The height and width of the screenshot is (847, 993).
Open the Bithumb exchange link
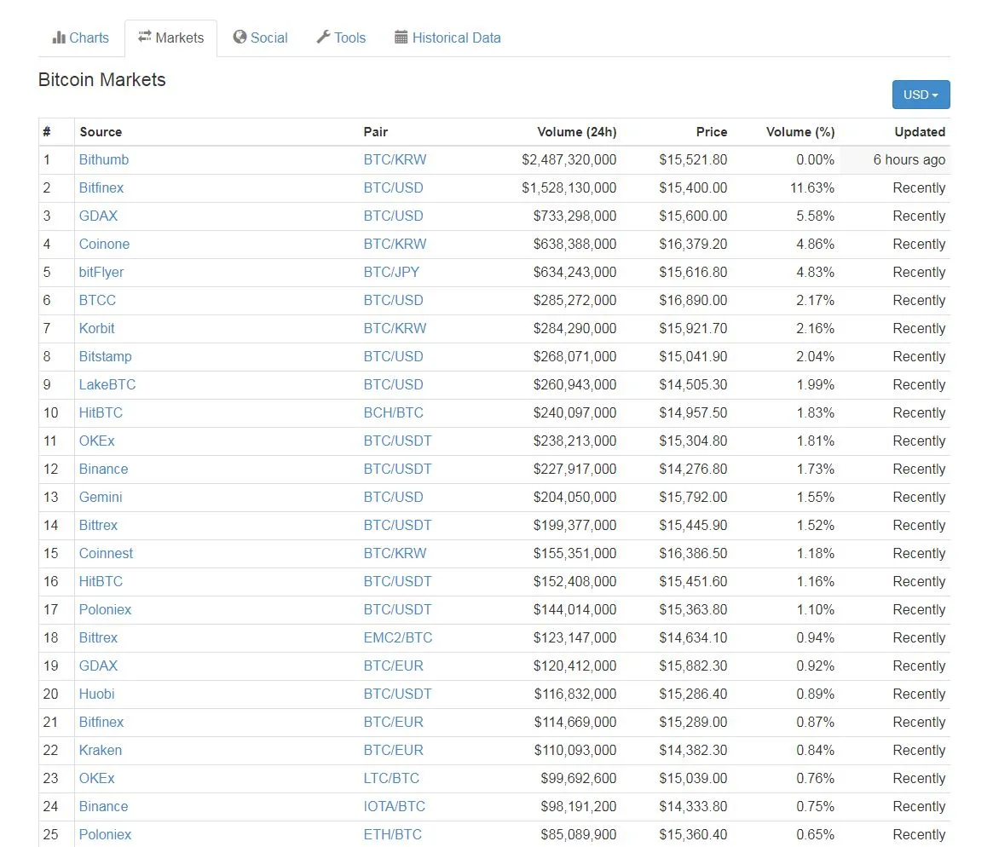104,159
